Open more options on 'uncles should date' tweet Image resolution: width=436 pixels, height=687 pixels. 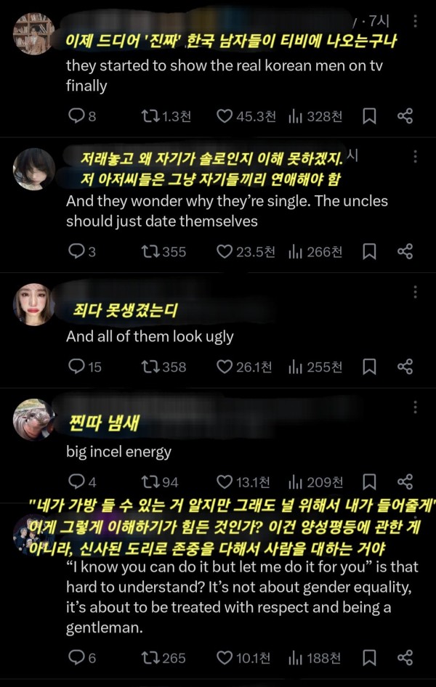[x=415, y=157]
